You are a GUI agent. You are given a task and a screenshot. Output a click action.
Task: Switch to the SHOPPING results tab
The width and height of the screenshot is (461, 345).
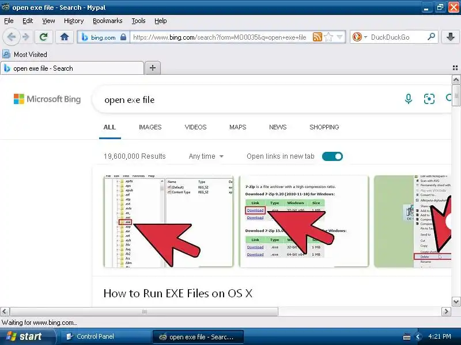tap(324, 127)
